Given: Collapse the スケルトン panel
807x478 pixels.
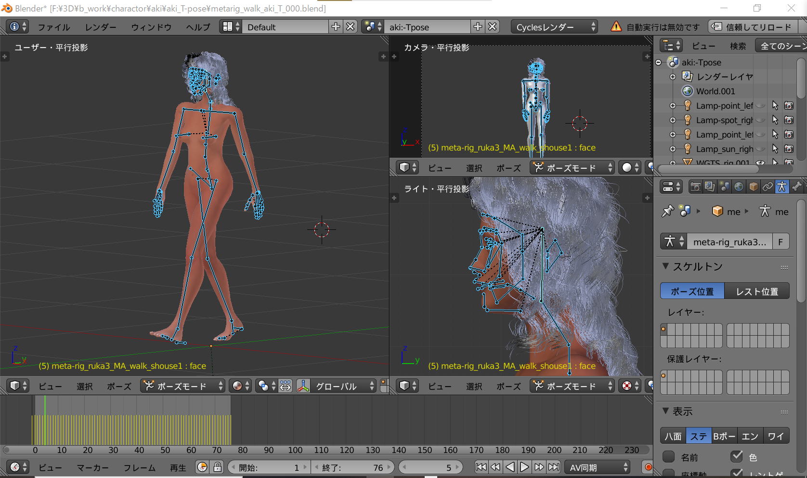Looking at the screenshot, I should pyautogui.click(x=666, y=266).
